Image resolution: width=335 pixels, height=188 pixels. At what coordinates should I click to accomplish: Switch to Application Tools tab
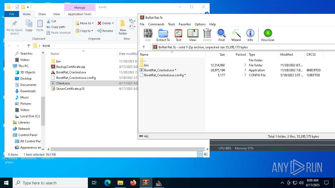(80, 14)
